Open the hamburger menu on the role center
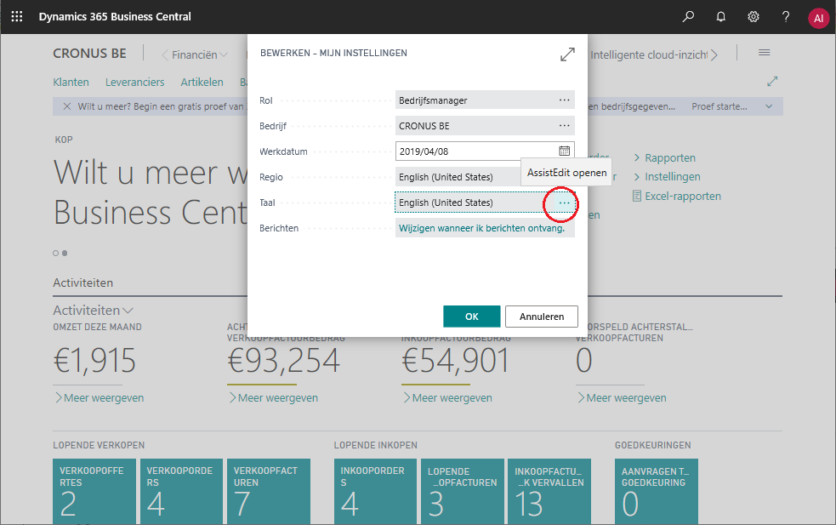 click(764, 52)
